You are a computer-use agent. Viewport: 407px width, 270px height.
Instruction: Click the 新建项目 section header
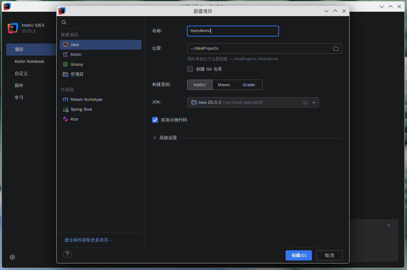69,35
